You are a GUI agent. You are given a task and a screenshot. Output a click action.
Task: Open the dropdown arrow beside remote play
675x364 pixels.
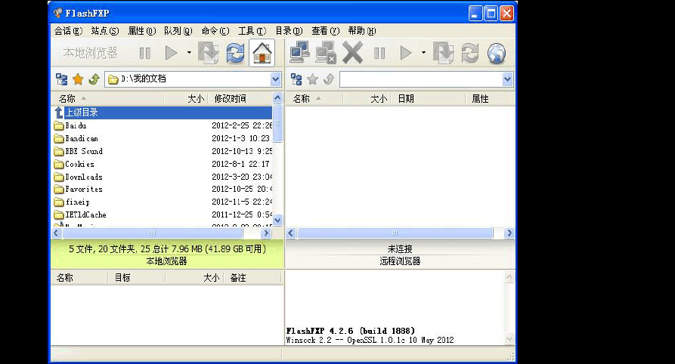423,53
